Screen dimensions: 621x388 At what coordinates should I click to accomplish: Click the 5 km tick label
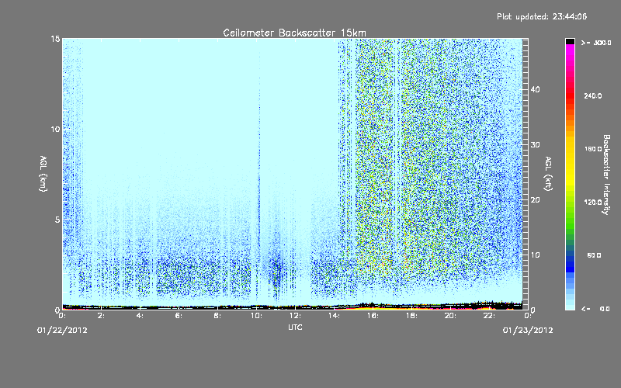tap(57, 220)
